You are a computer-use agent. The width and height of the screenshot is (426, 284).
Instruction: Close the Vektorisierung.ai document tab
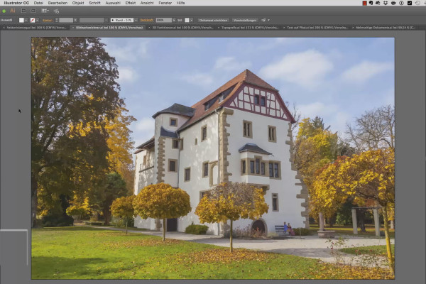coord(4,28)
